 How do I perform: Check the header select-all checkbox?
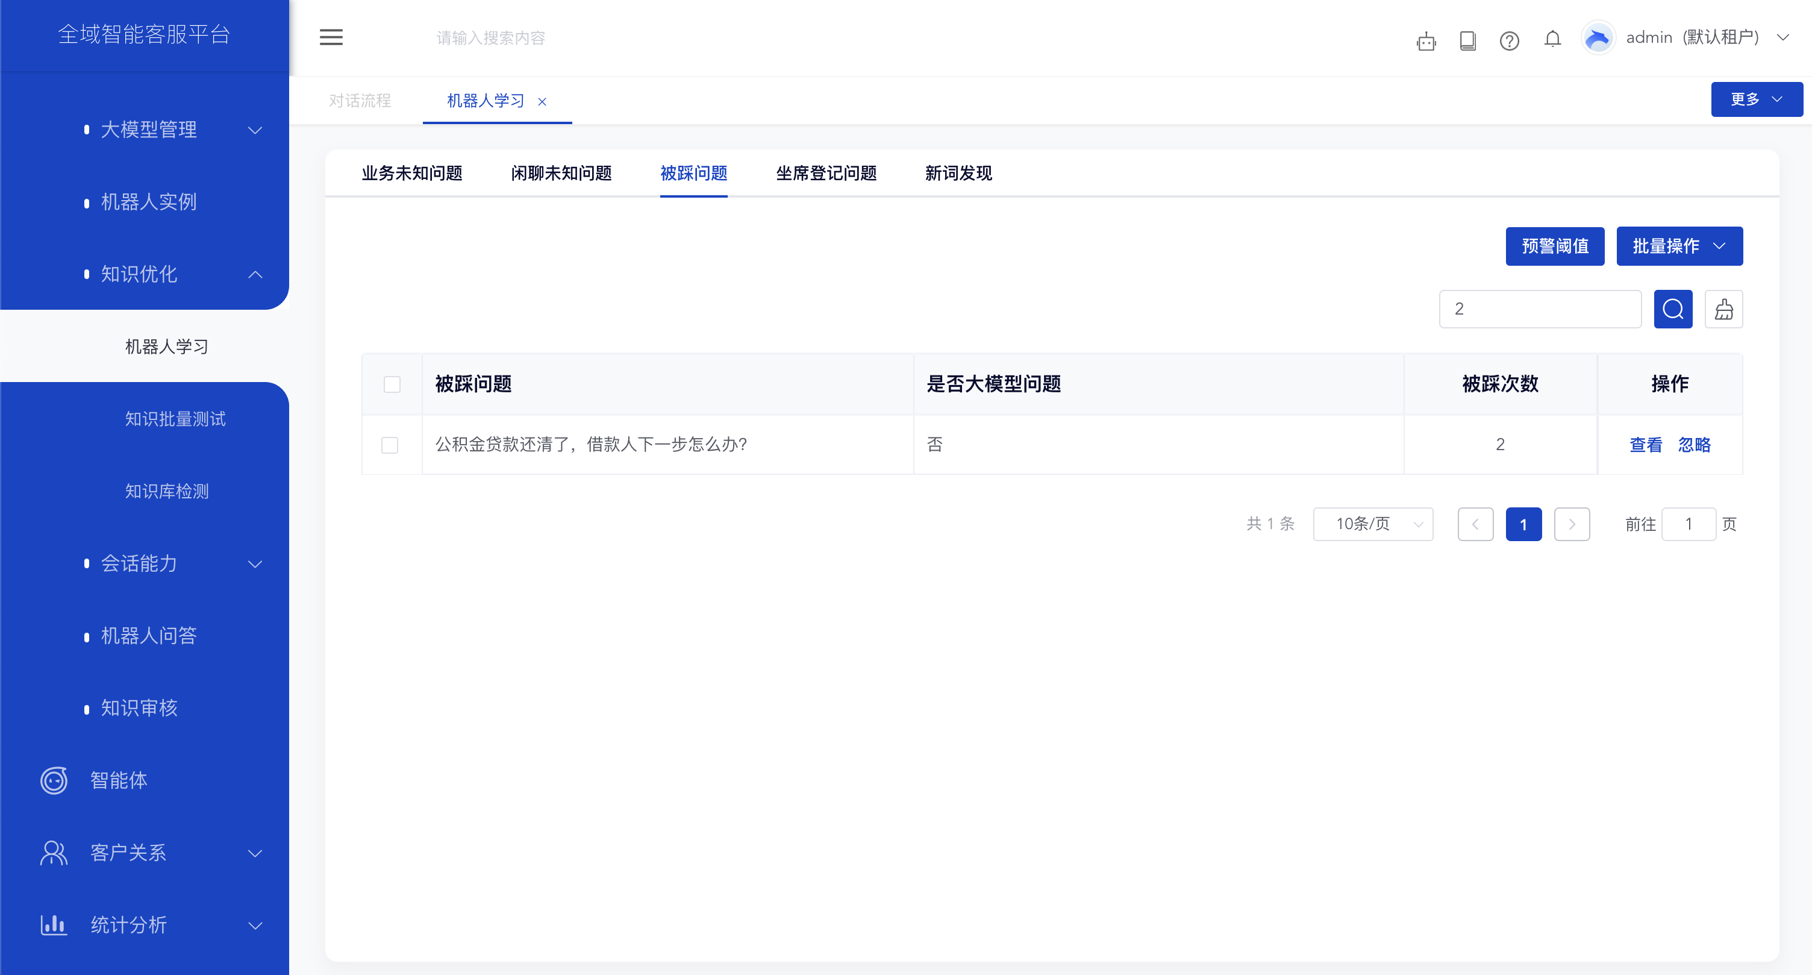point(392,384)
